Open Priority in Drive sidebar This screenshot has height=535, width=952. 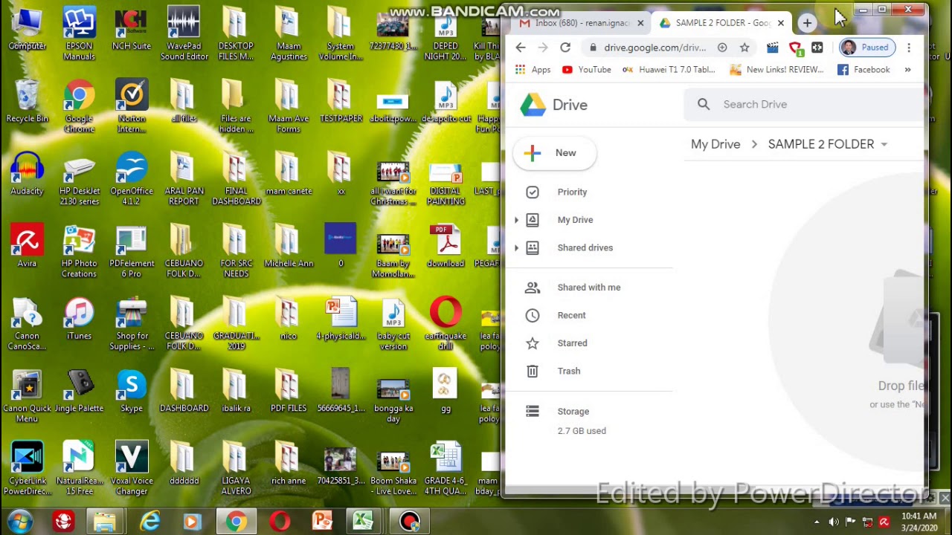point(572,192)
